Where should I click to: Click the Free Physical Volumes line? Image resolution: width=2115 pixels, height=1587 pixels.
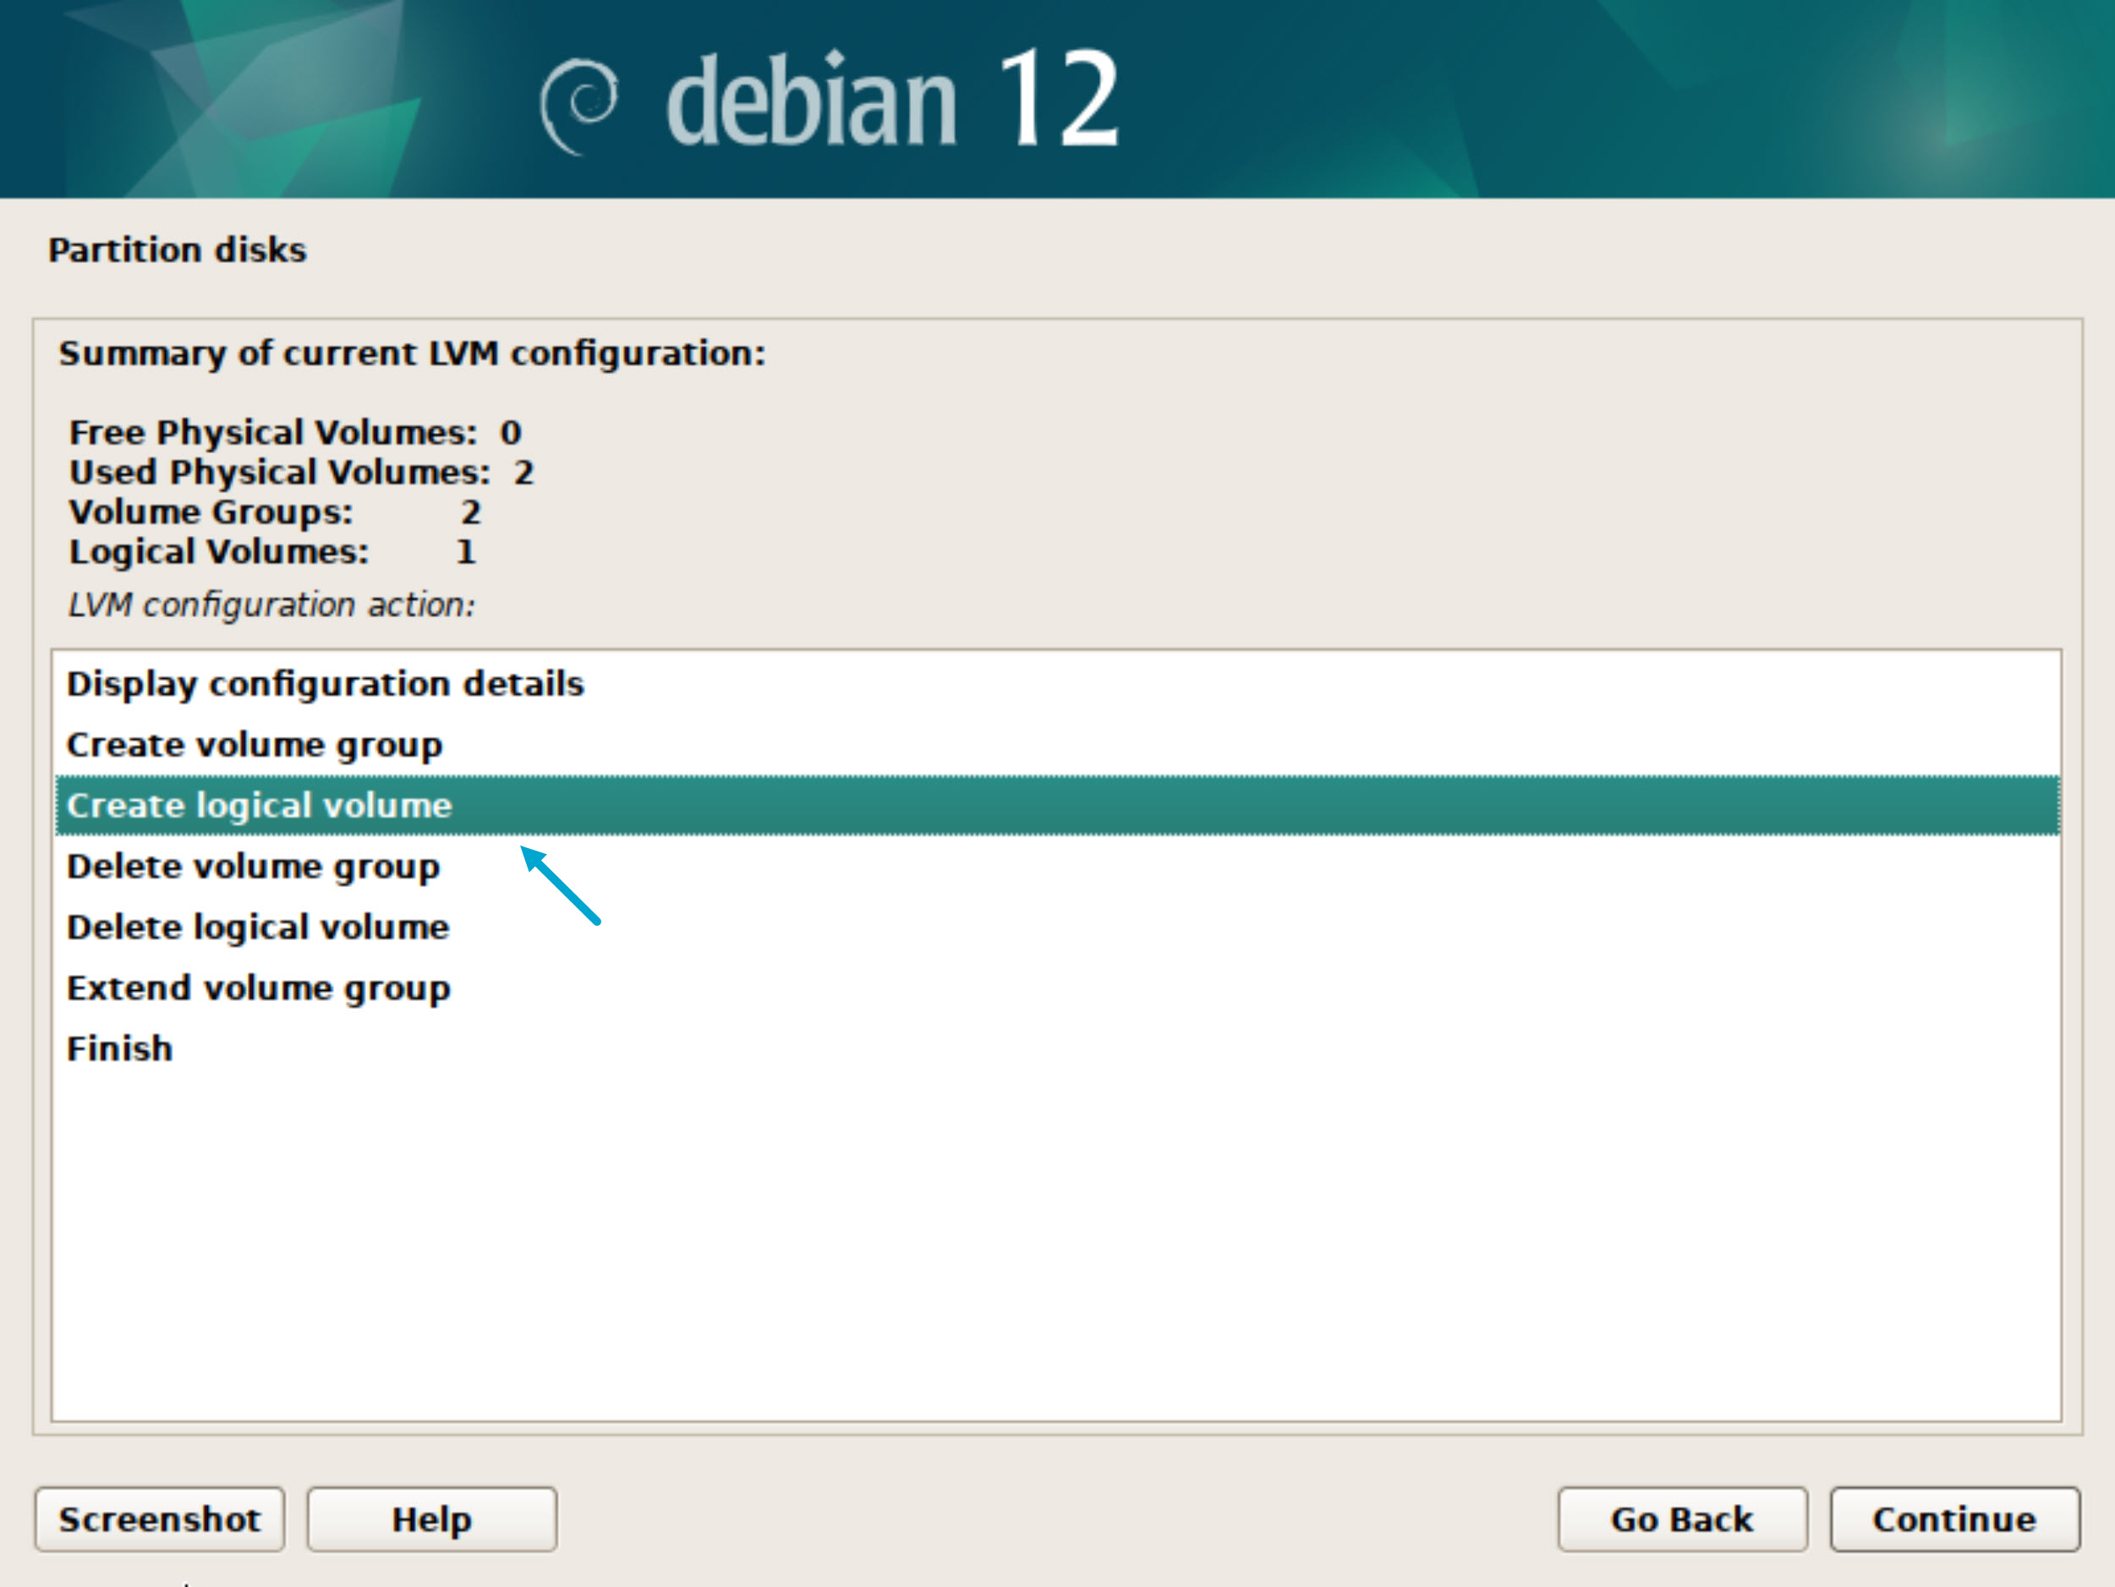pyautogui.click(x=294, y=433)
